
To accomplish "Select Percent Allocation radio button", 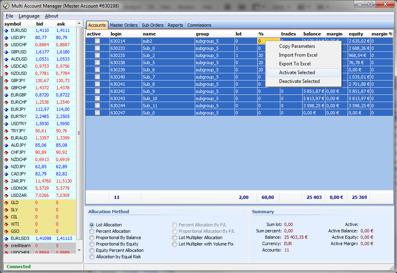I will [x=92, y=231].
